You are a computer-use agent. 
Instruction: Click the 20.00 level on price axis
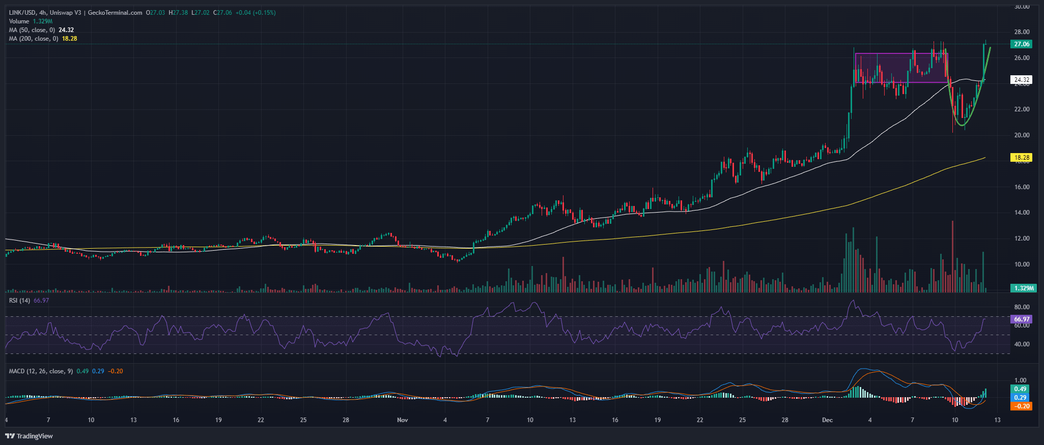[x=1022, y=135]
